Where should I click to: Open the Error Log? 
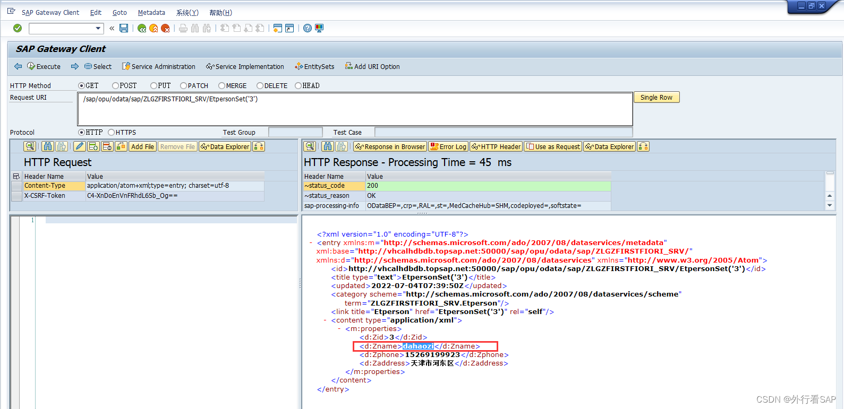(x=448, y=146)
